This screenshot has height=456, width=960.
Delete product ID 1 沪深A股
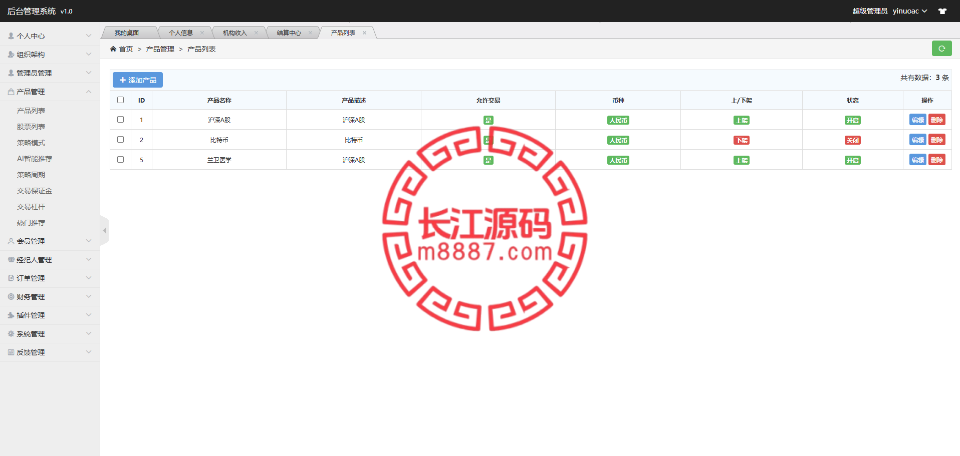pos(937,120)
